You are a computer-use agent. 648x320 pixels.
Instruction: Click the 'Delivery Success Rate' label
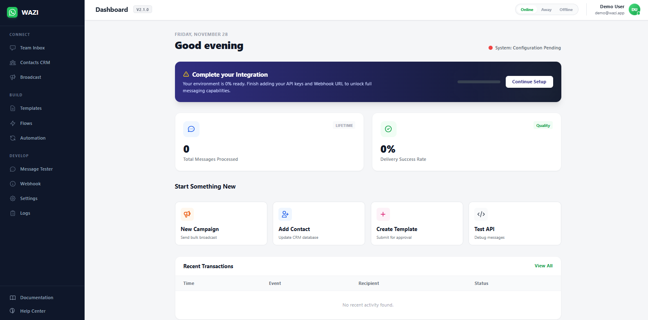tap(403, 159)
